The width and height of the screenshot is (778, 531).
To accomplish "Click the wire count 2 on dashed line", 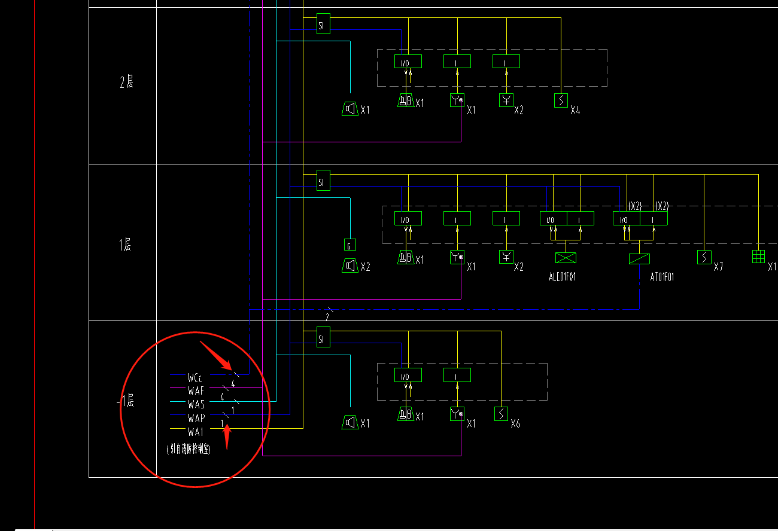I will [327, 316].
